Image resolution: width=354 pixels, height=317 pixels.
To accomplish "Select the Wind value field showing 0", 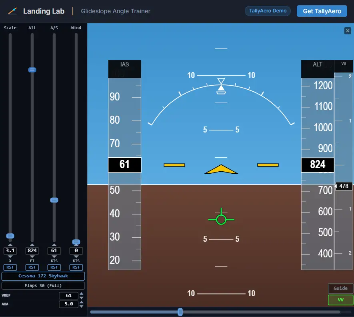I will point(76,251).
